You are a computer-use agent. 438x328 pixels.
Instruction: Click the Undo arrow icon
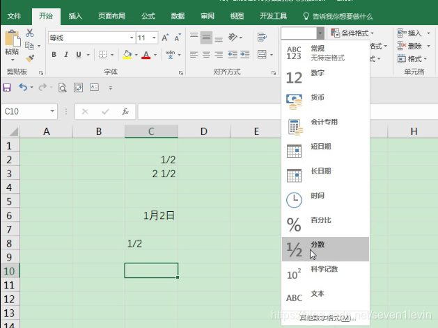(x=23, y=88)
